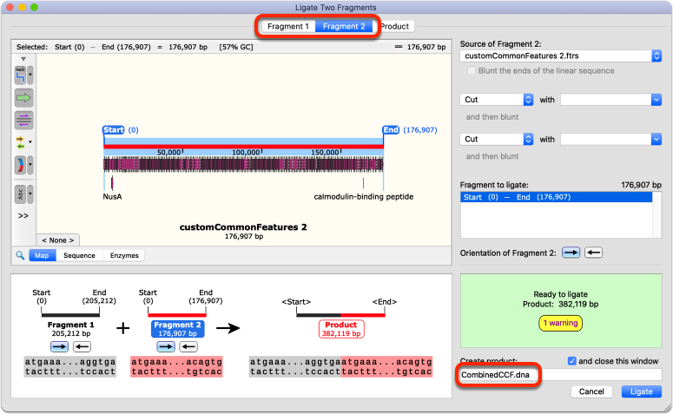The image size is (673, 414).
Task: Select Fragment 2 reverse arrow under diagram
Action: 188,346
